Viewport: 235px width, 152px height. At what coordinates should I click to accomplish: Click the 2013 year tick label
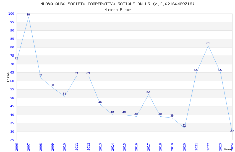100,147
